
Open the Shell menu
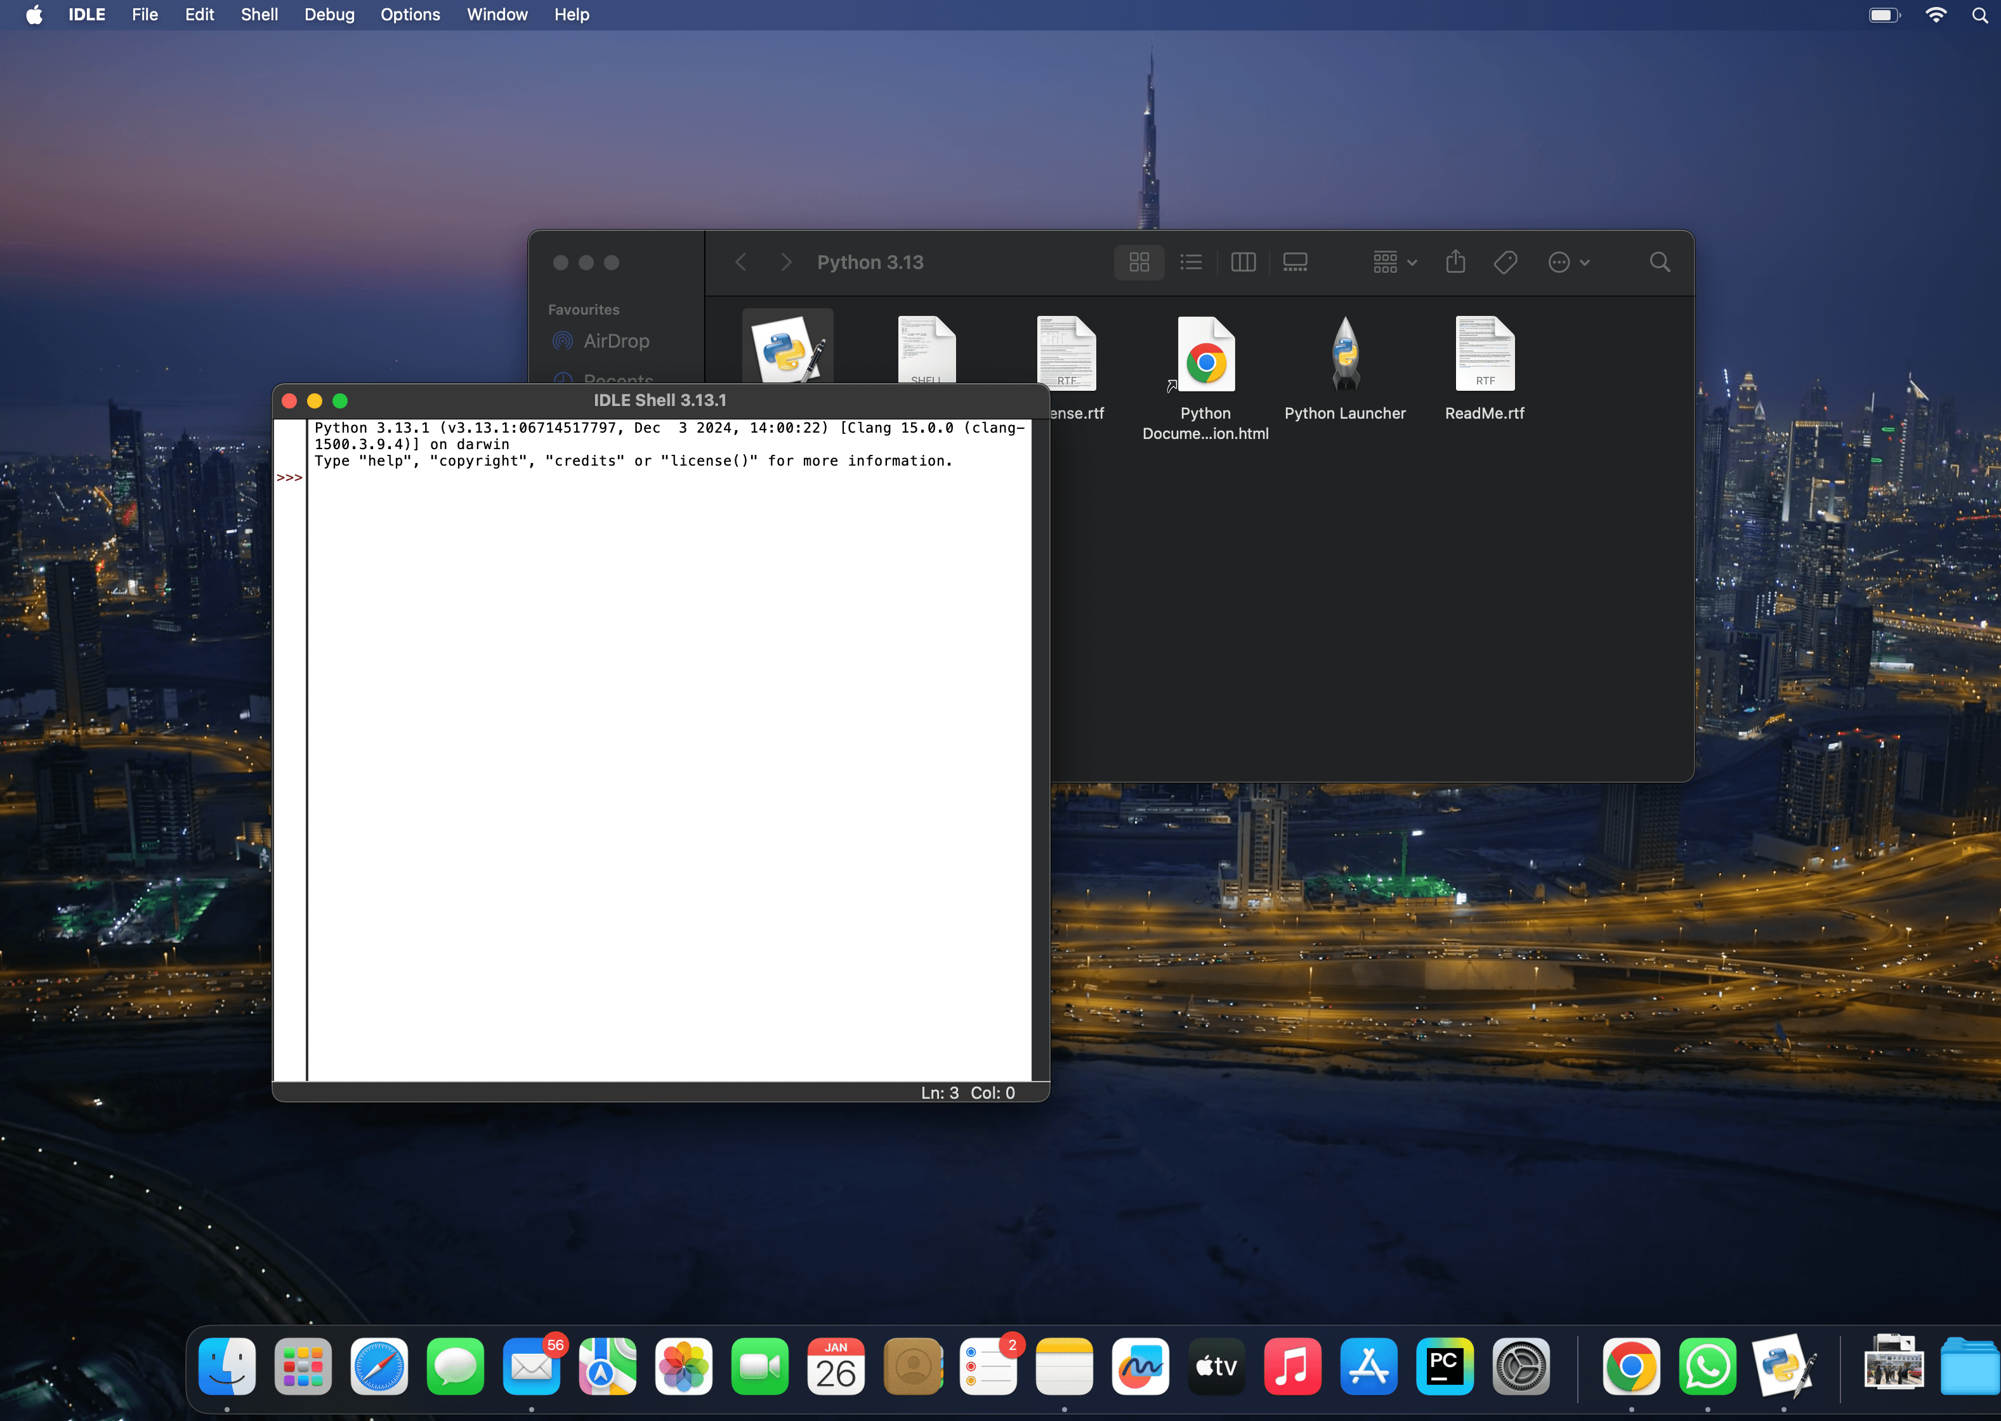[x=259, y=15]
